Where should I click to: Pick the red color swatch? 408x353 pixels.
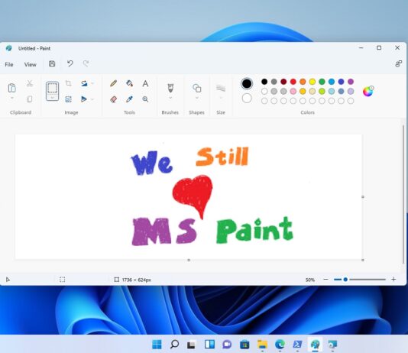293,82
